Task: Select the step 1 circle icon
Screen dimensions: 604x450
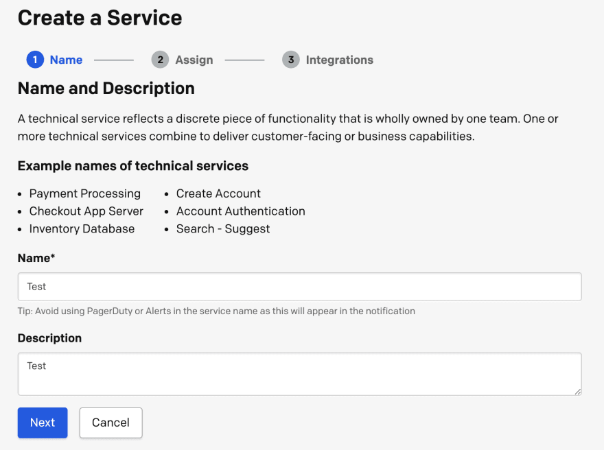Action: coord(35,60)
